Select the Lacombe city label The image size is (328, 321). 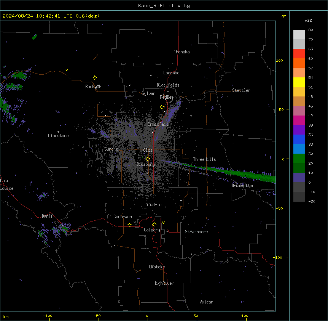click(171, 73)
